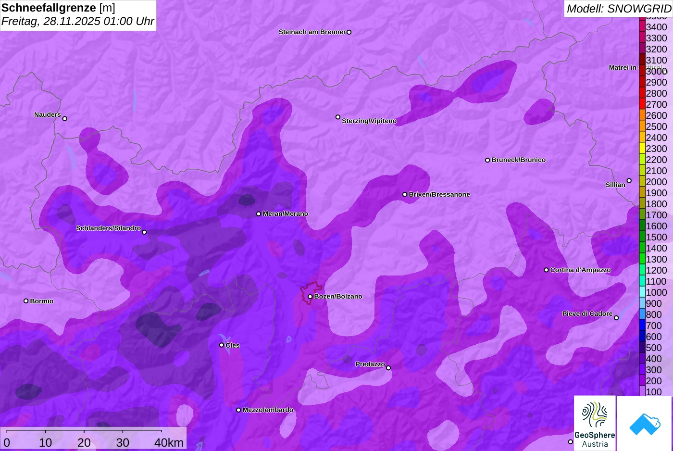Click the distance scale bar line
The image size is (673, 451).
(84, 431)
